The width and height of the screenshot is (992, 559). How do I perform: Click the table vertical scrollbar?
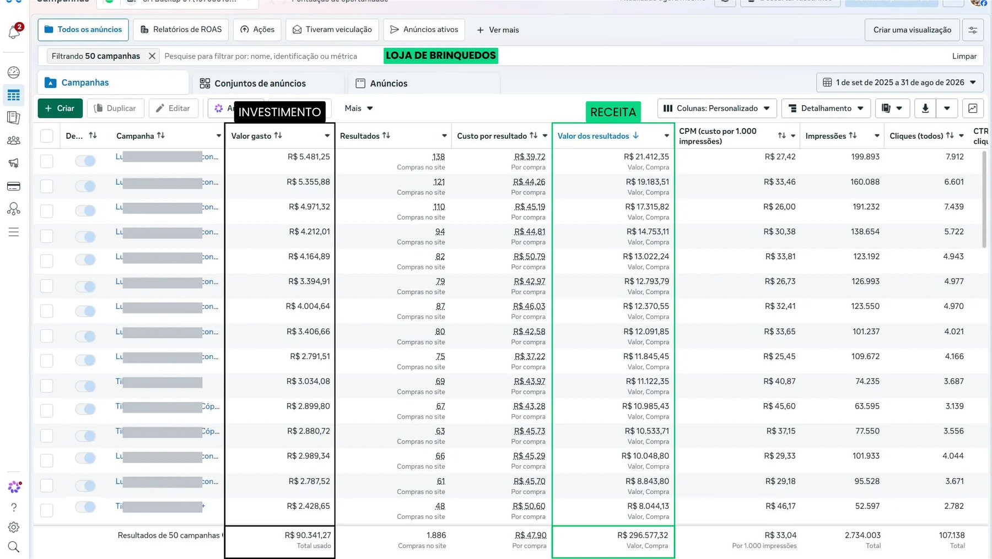tap(984, 199)
